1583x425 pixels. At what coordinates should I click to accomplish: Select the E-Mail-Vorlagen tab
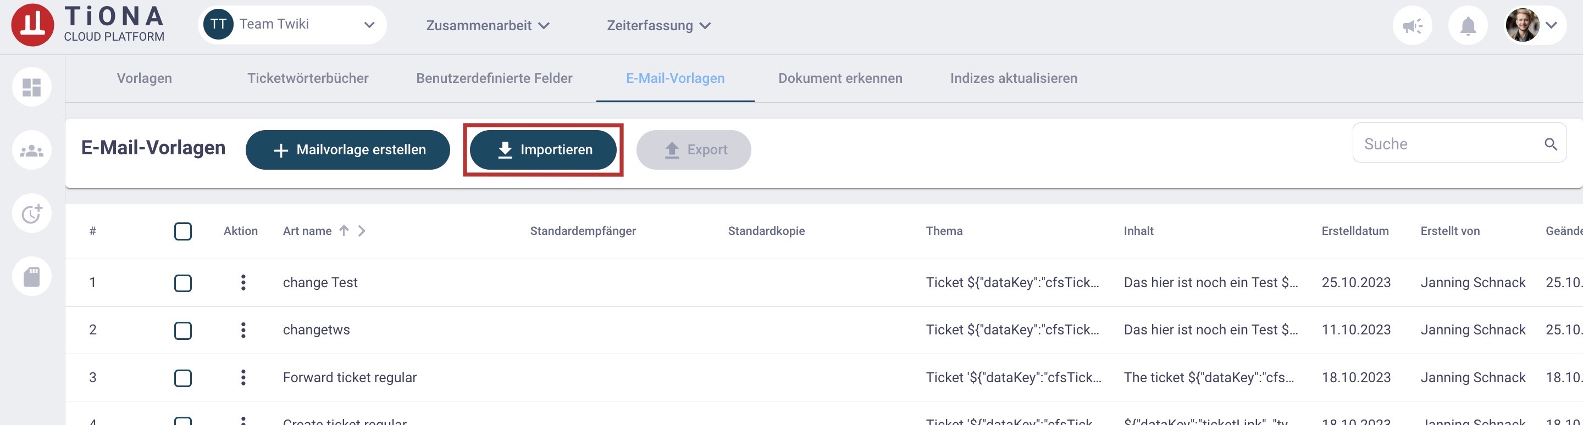(x=676, y=79)
